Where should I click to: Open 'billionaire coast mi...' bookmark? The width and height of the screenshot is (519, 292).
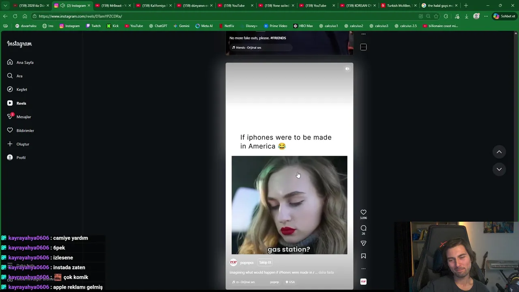click(x=440, y=26)
